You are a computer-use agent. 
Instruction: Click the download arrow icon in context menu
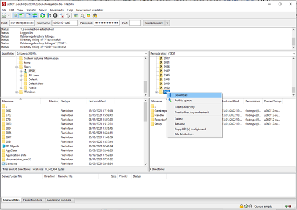coord(170,95)
